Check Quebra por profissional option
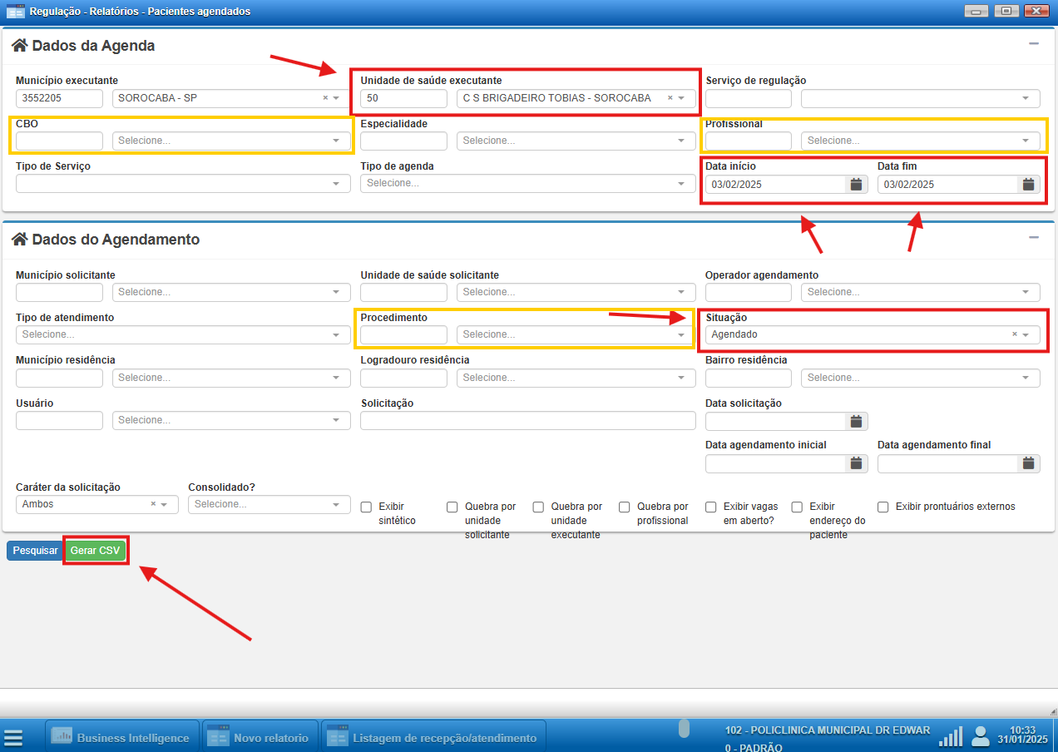This screenshot has width=1058, height=752. pos(625,507)
